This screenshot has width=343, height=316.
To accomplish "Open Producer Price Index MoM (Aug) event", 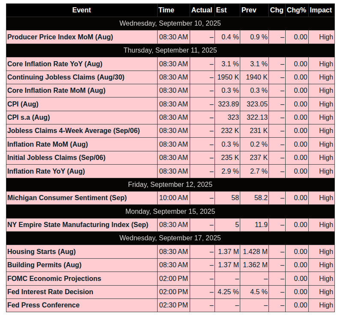I will (x=60, y=37).
